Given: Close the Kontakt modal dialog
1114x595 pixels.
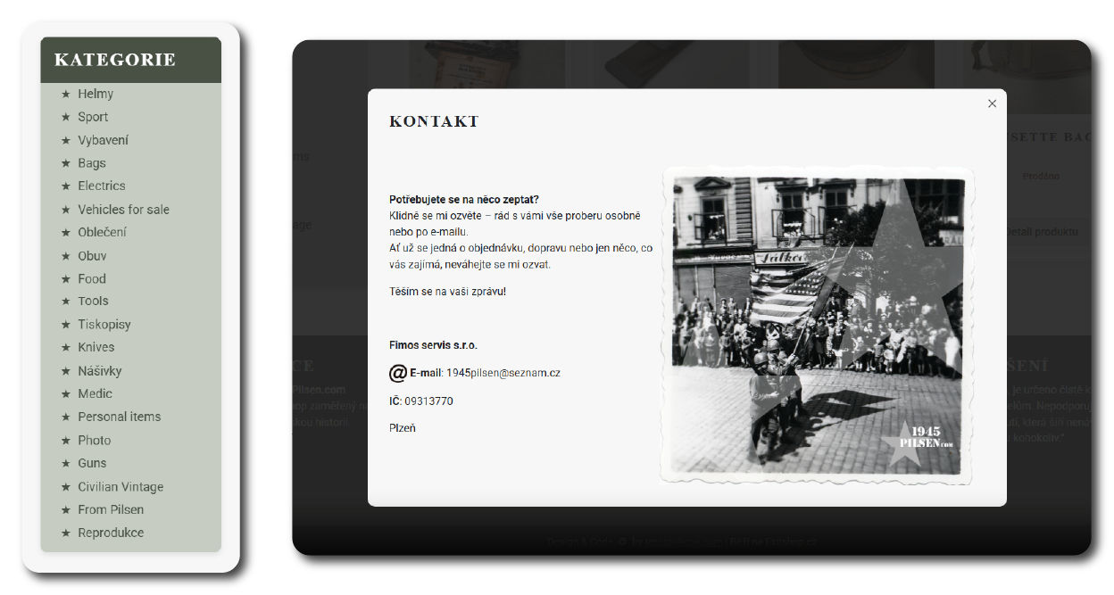Looking at the screenshot, I should tap(992, 103).
